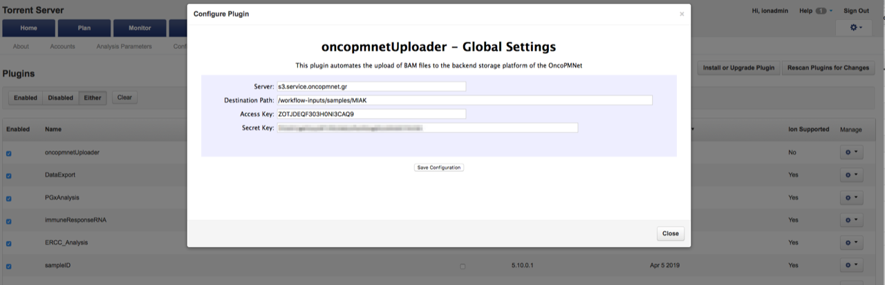Go to the Accounts submenu
The image size is (885, 285).
point(62,47)
